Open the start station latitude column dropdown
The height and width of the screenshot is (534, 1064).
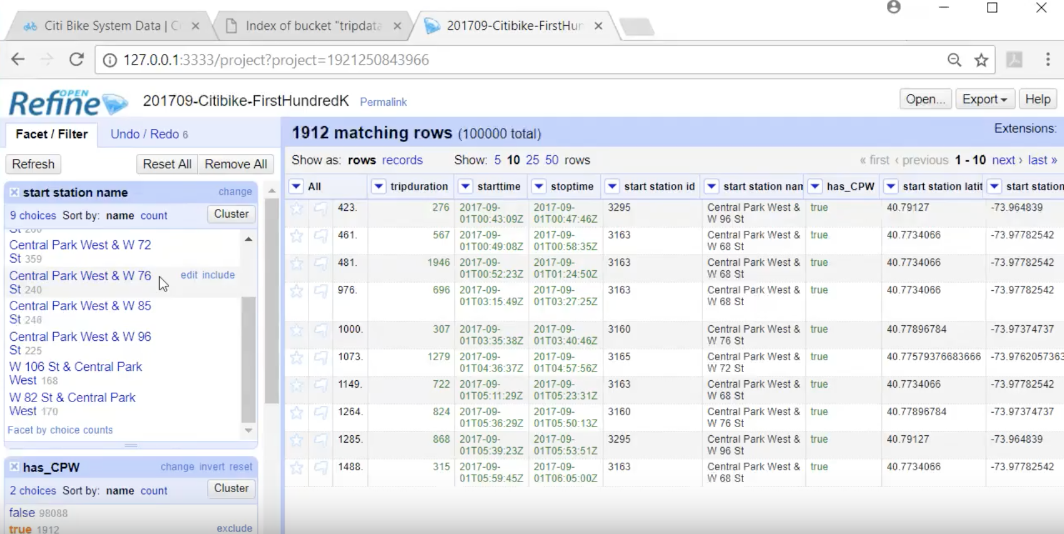[891, 186]
